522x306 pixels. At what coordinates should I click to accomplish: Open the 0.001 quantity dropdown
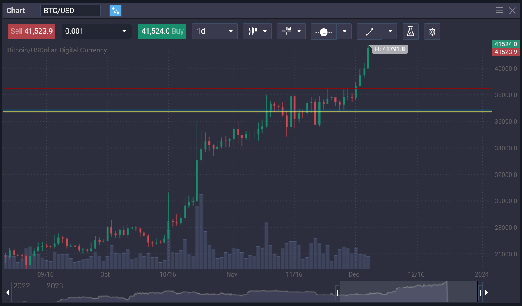tap(97, 31)
